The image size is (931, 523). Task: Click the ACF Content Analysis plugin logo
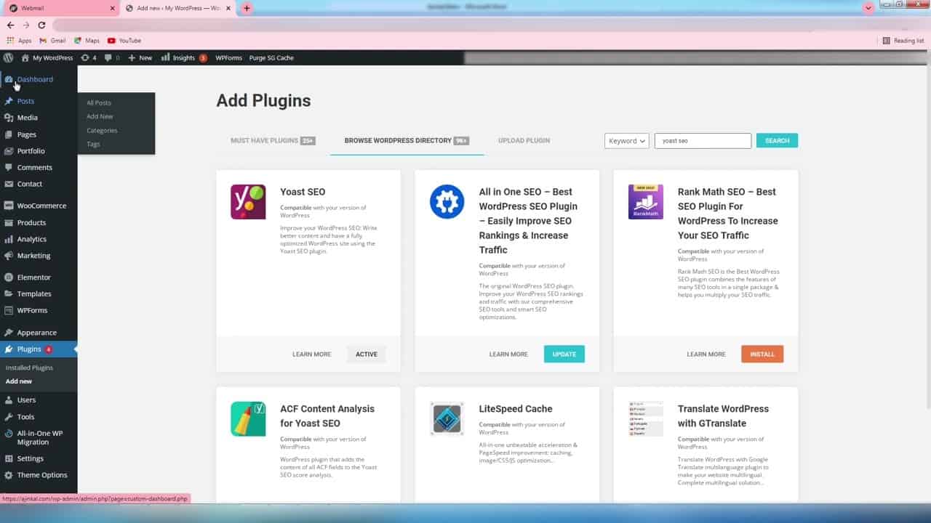click(x=248, y=418)
